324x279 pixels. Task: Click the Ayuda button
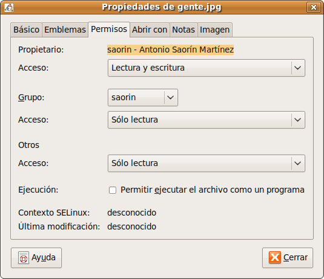(36, 258)
